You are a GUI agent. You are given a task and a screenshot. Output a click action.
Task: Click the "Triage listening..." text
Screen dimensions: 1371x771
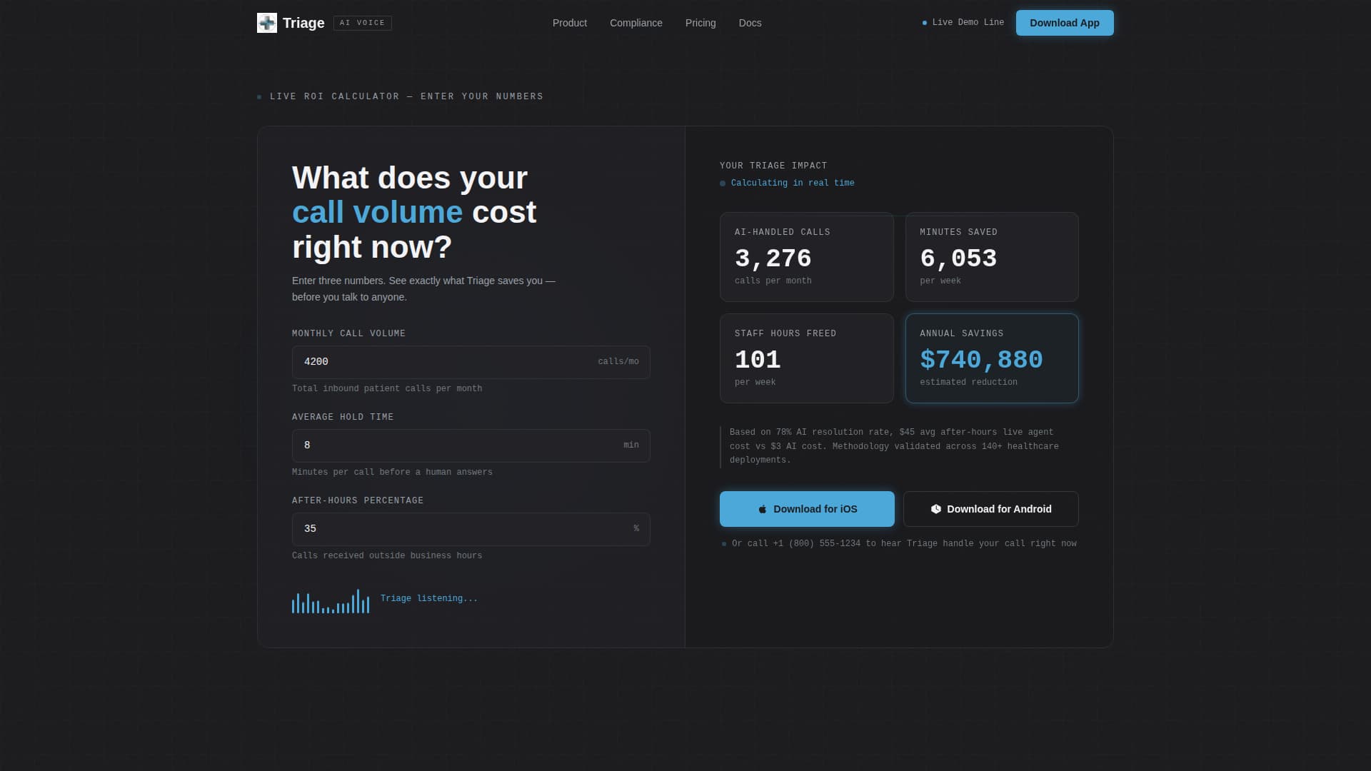(x=429, y=598)
